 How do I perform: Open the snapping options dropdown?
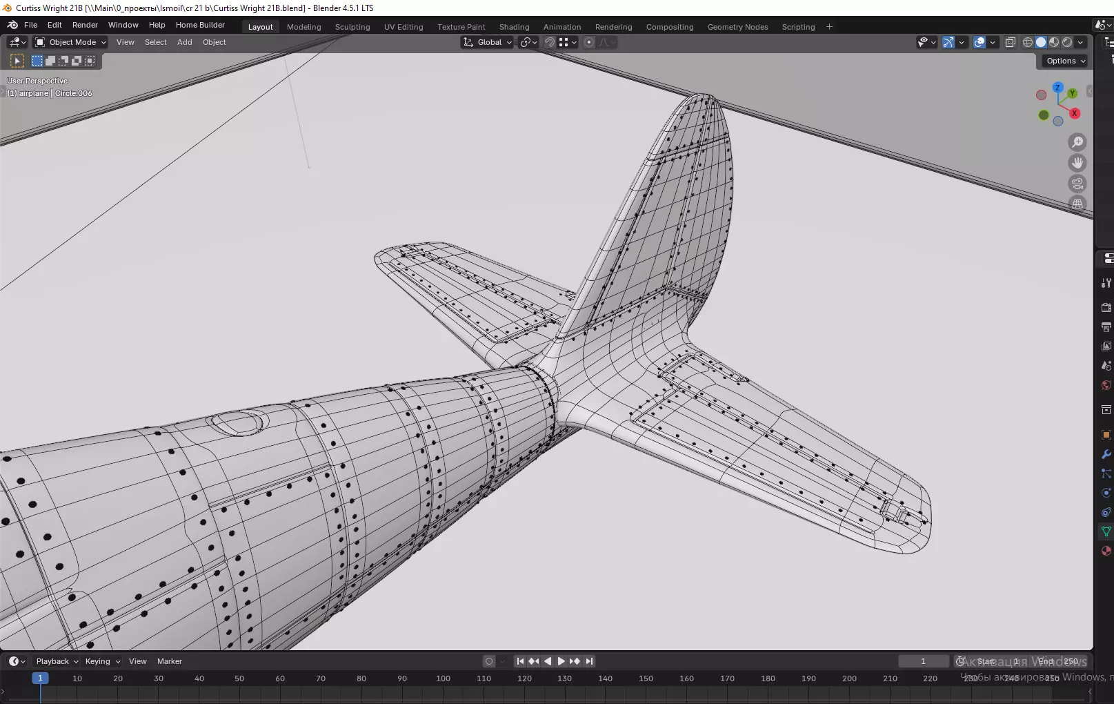(x=568, y=42)
